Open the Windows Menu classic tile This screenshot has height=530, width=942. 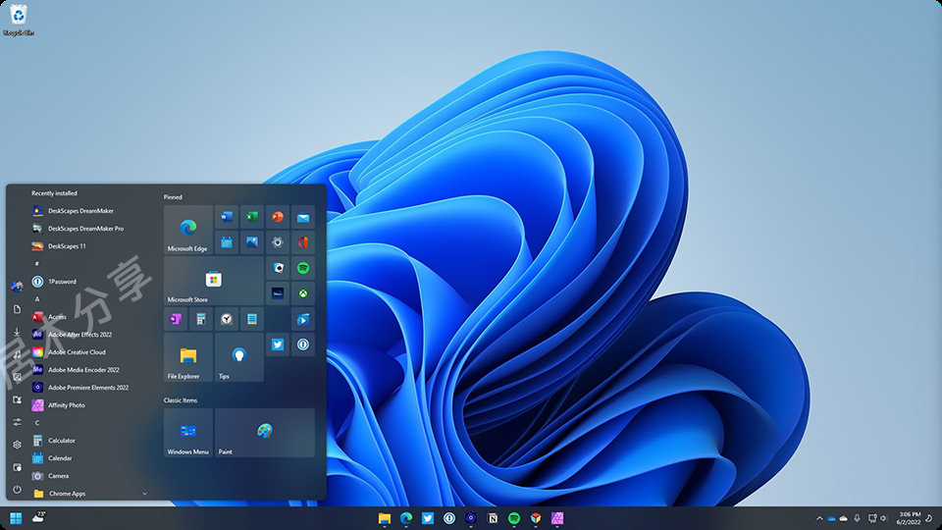188,433
